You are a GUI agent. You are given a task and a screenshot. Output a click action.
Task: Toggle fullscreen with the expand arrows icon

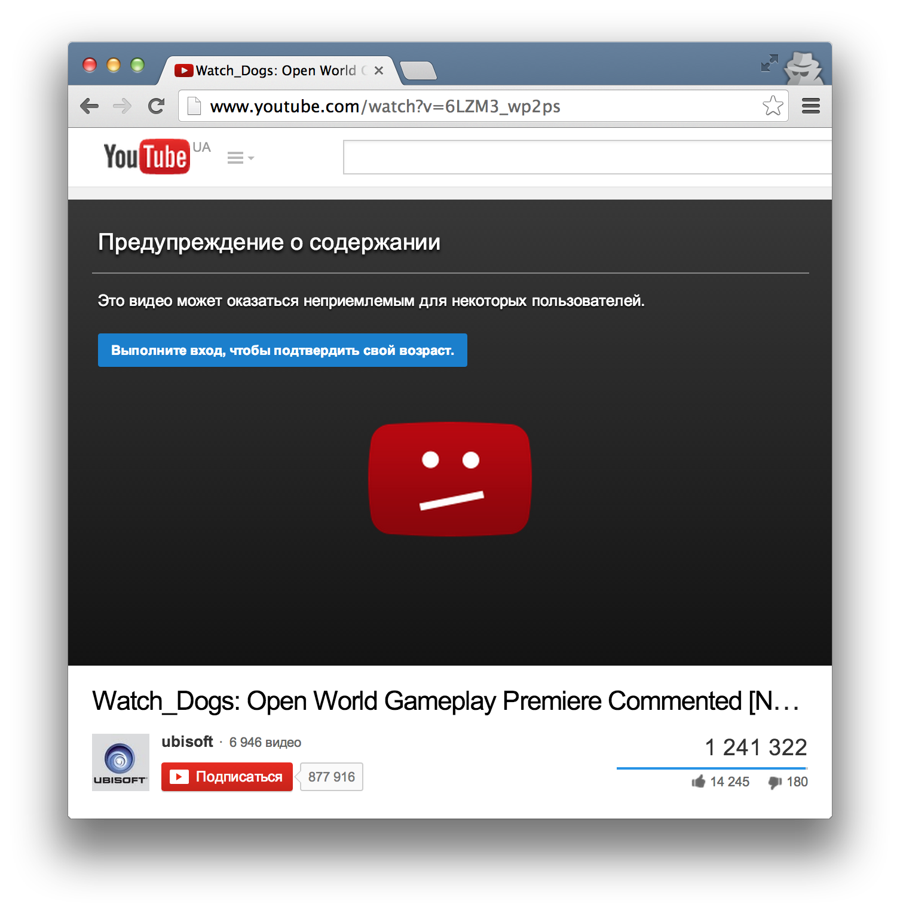tap(769, 63)
